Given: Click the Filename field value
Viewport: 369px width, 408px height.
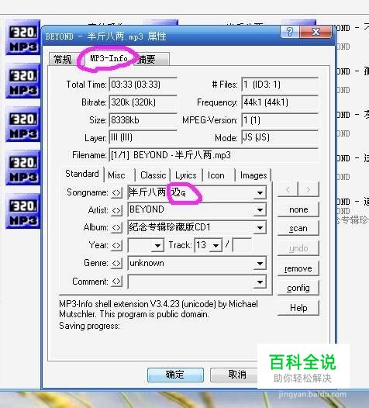Looking at the screenshot, I should click(214, 155).
